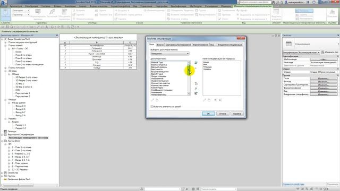Click the help question mark icon in title bar

(314, 2)
